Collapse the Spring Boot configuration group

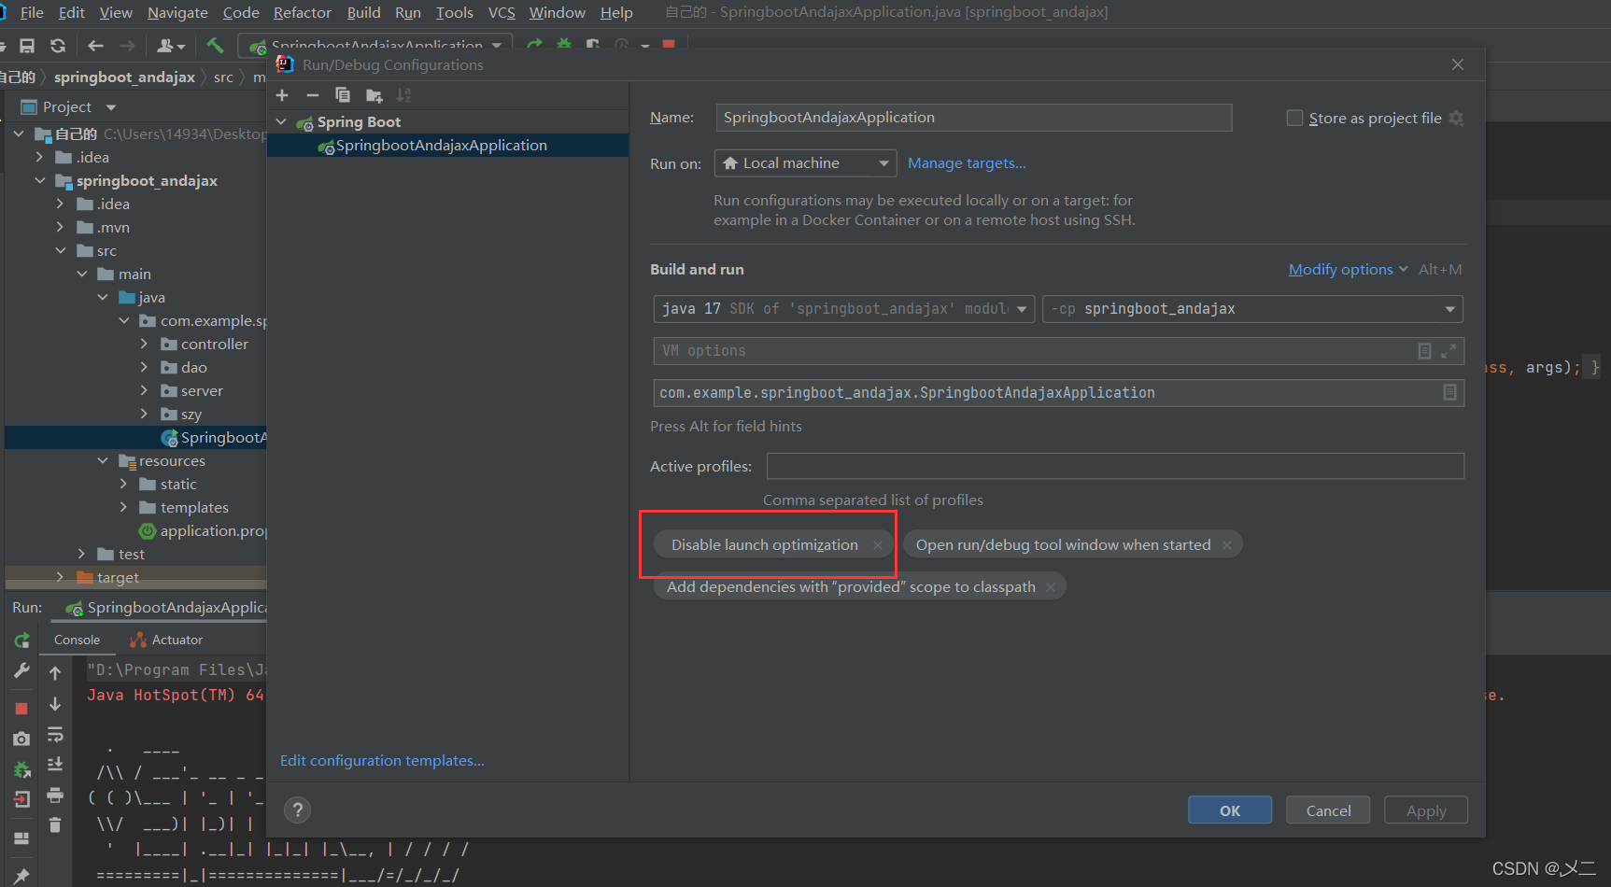(281, 121)
